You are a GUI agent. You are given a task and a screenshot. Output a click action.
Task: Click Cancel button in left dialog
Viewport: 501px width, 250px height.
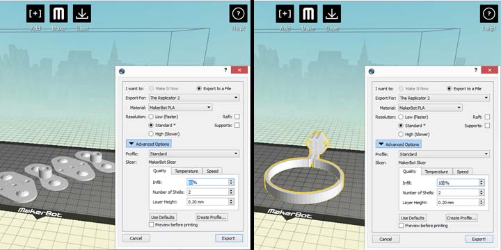pyautogui.click(x=136, y=238)
